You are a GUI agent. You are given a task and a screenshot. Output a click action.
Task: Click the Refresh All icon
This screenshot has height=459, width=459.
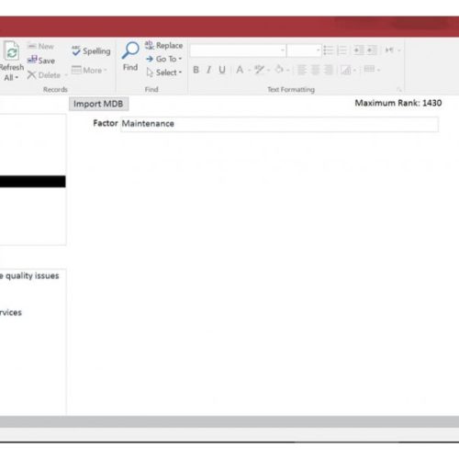click(x=12, y=50)
